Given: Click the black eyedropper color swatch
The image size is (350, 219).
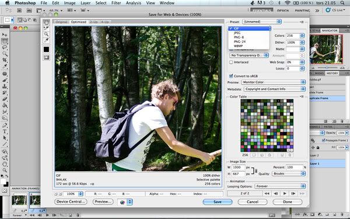Looking at the screenshot, I should 46,50.
